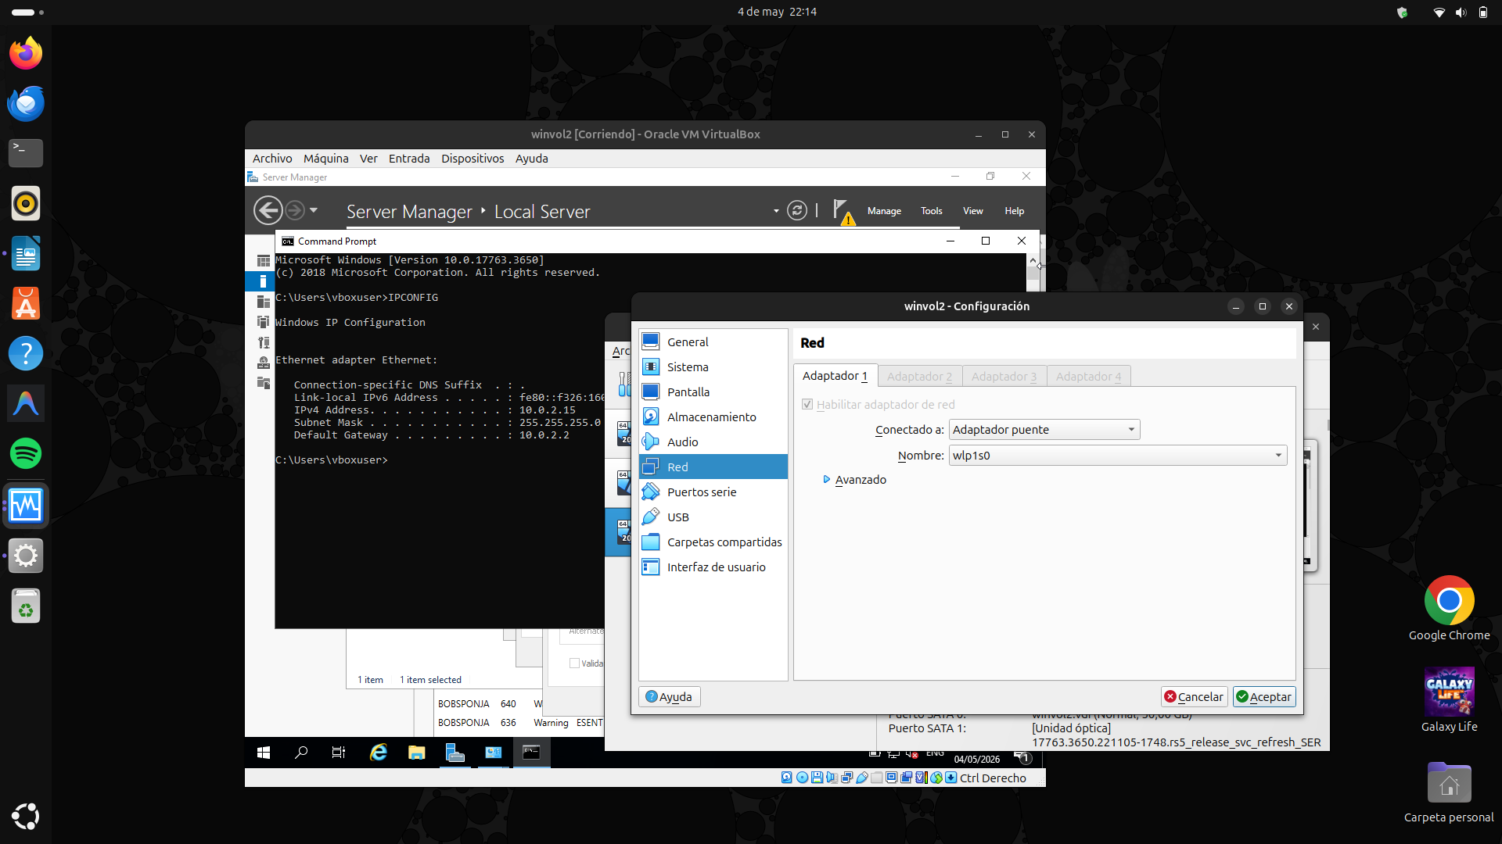The width and height of the screenshot is (1502, 844).
Task: Open Pantalla settings category
Action: 713,392
